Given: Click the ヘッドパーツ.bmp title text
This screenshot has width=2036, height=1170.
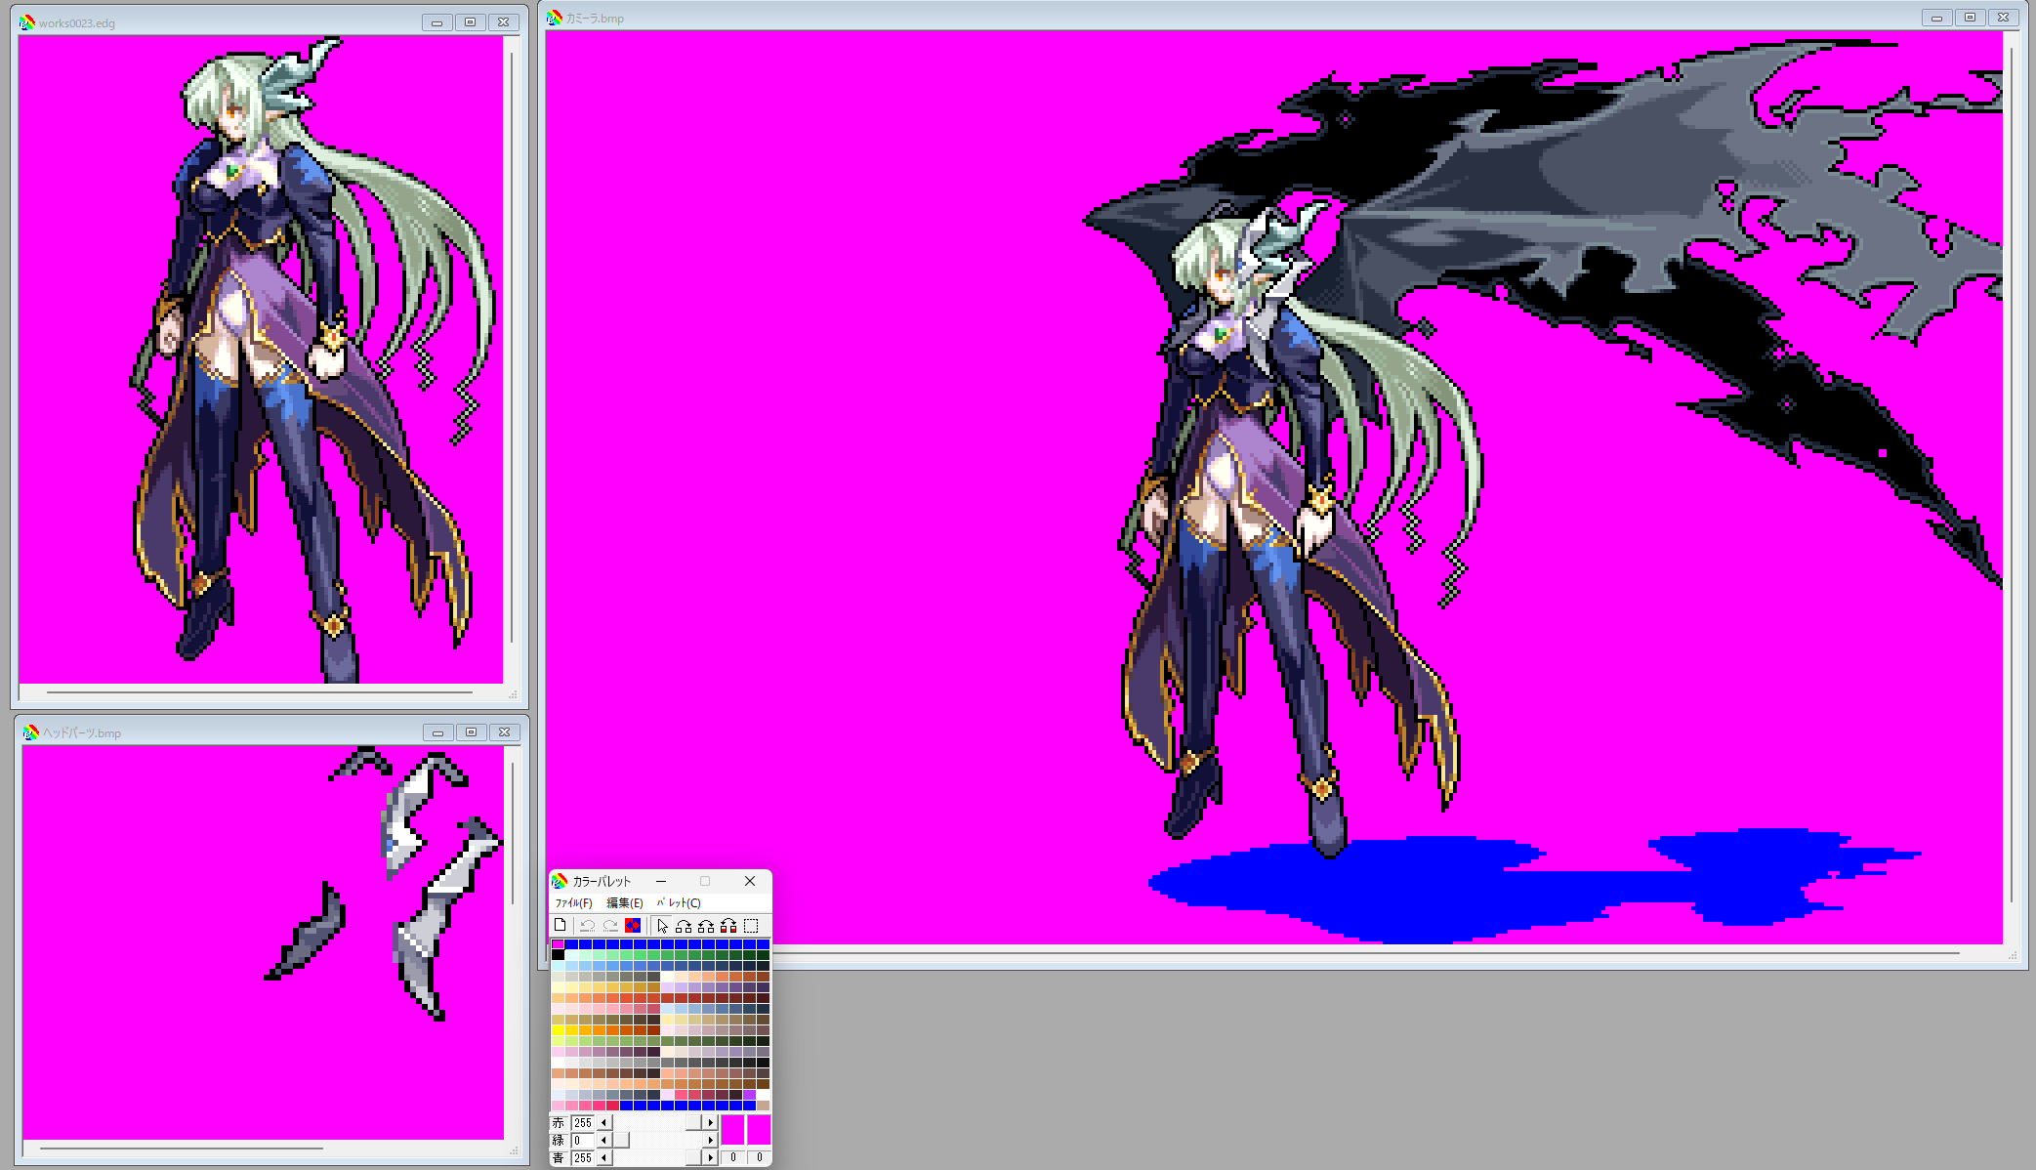Looking at the screenshot, I should tap(82, 733).
